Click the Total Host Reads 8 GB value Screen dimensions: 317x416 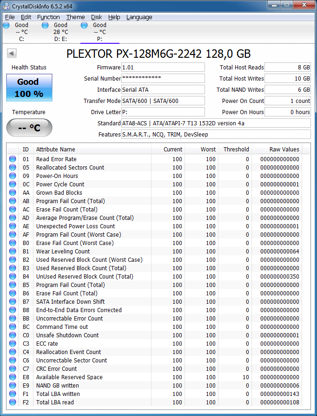tap(288, 68)
